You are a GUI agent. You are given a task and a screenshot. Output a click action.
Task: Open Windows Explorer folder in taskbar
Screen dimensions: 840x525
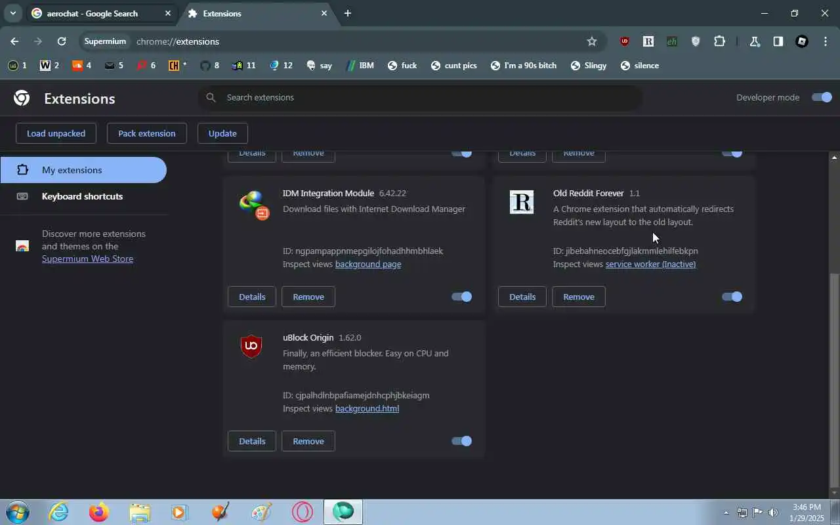point(140,512)
